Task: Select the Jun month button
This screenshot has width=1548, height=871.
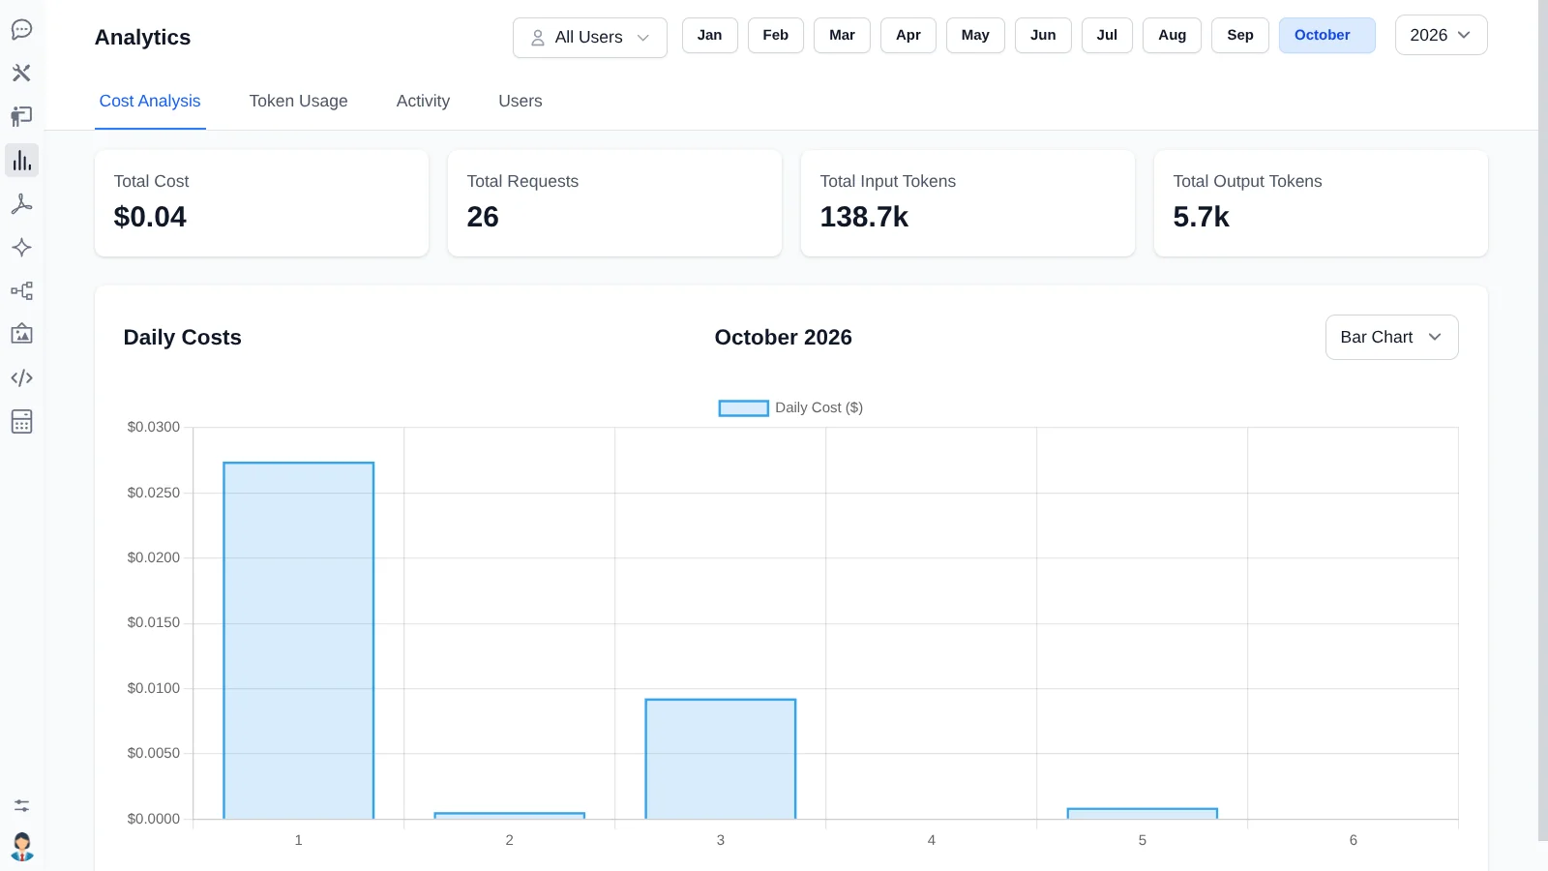Action: coord(1043,35)
